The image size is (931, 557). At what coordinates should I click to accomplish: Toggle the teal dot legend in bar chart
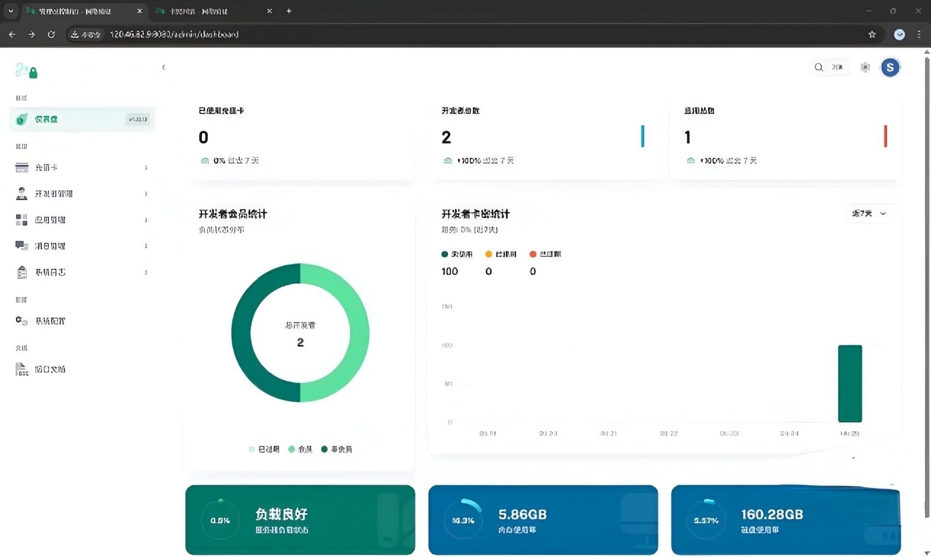(x=445, y=254)
